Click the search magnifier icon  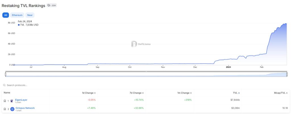4,85
